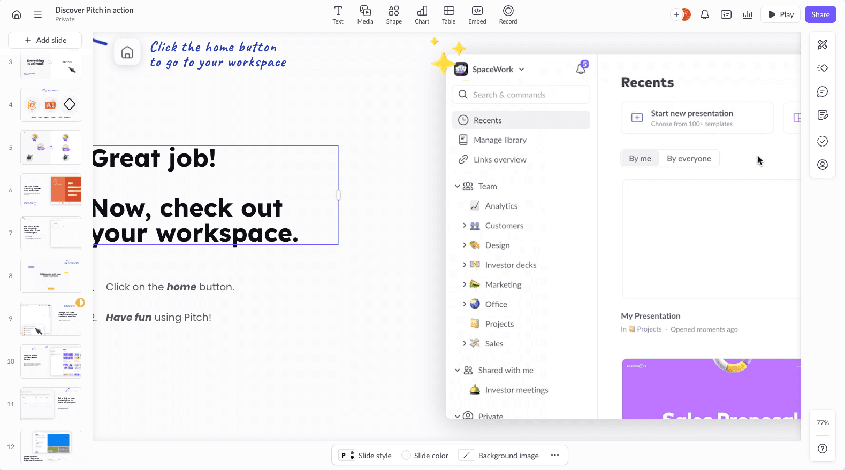Open the slide status dashed checkmark icon
Viewport: 845px width, 470px height.
coord(823,141)
